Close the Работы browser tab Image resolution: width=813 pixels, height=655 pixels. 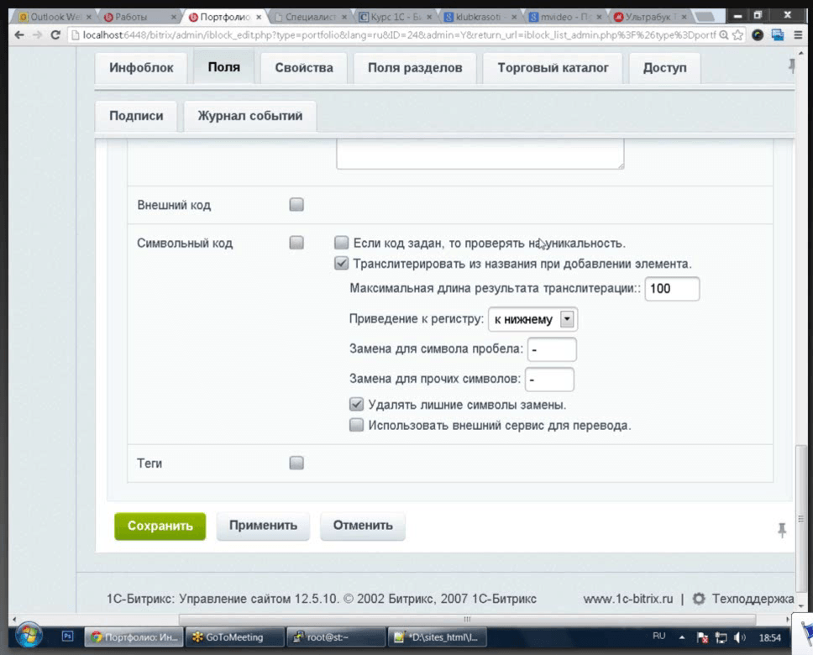point(174,17)
